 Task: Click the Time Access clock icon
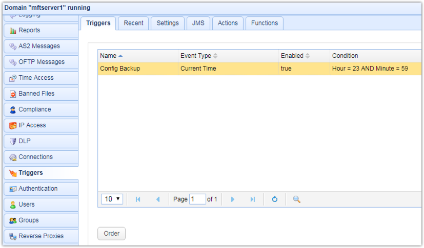(13, 78)
